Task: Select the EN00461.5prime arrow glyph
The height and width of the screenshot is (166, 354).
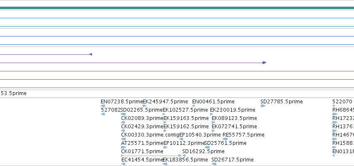Action: (x=193, y=106)
